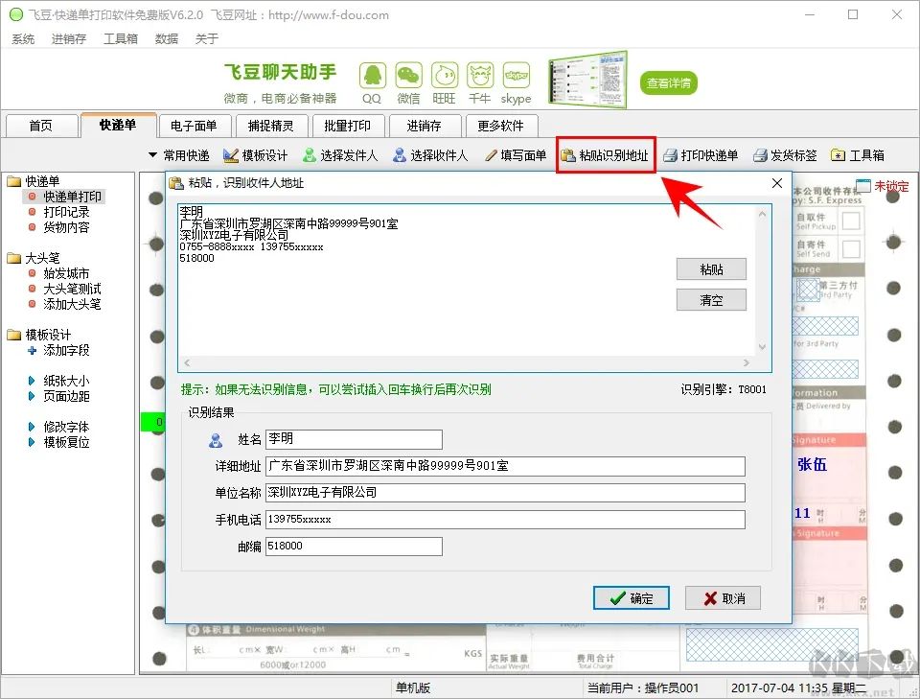Image resolution: width=920 pixels, height=699 pixels.
Task: Check the 自寄件 Self Send checkbox
Action: tap(851, 249)
